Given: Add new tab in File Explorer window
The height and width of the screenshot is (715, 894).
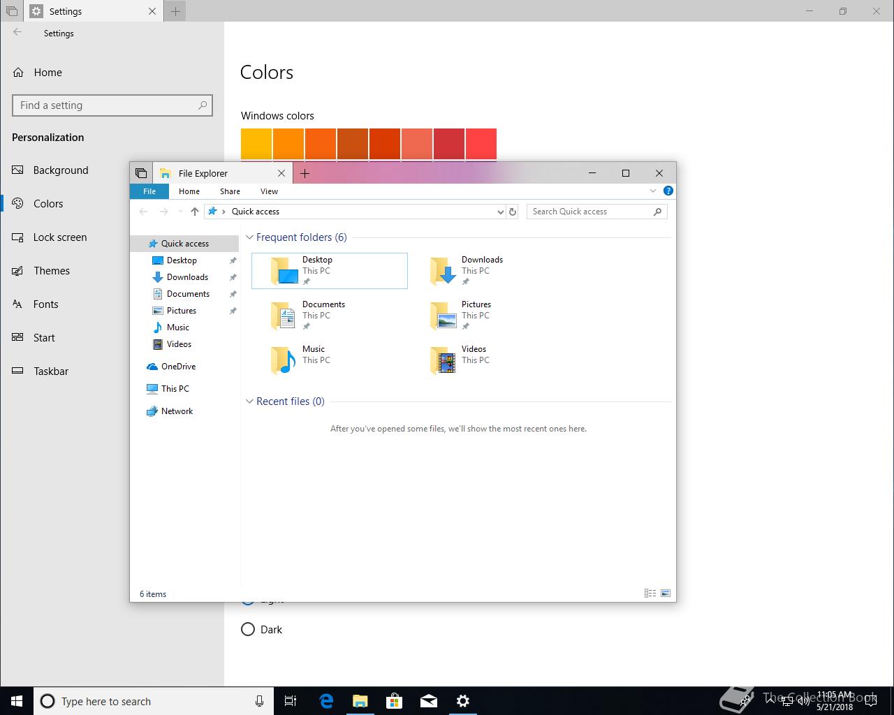Looking at the screenshot, I should pos(305,173).
